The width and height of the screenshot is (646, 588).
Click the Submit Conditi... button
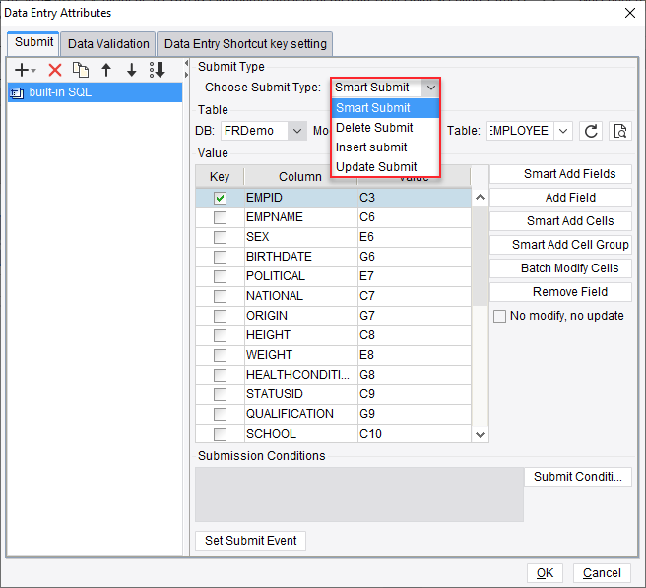(578, 477)
